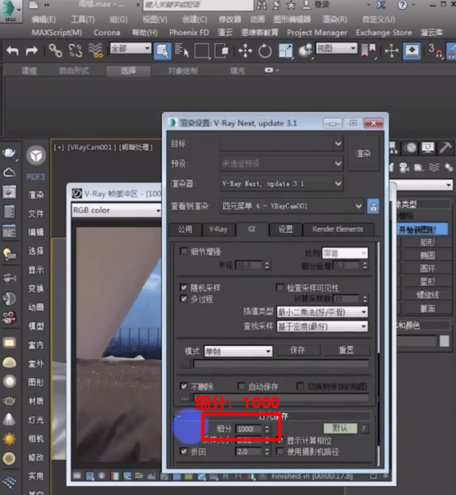Click the lock icon beside VRayCam001 view
The height and width of the screenshot is (495, 456).
[x=373, y=207]
